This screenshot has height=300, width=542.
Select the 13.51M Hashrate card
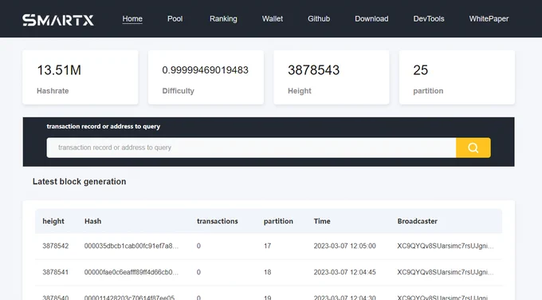[81, 77]
